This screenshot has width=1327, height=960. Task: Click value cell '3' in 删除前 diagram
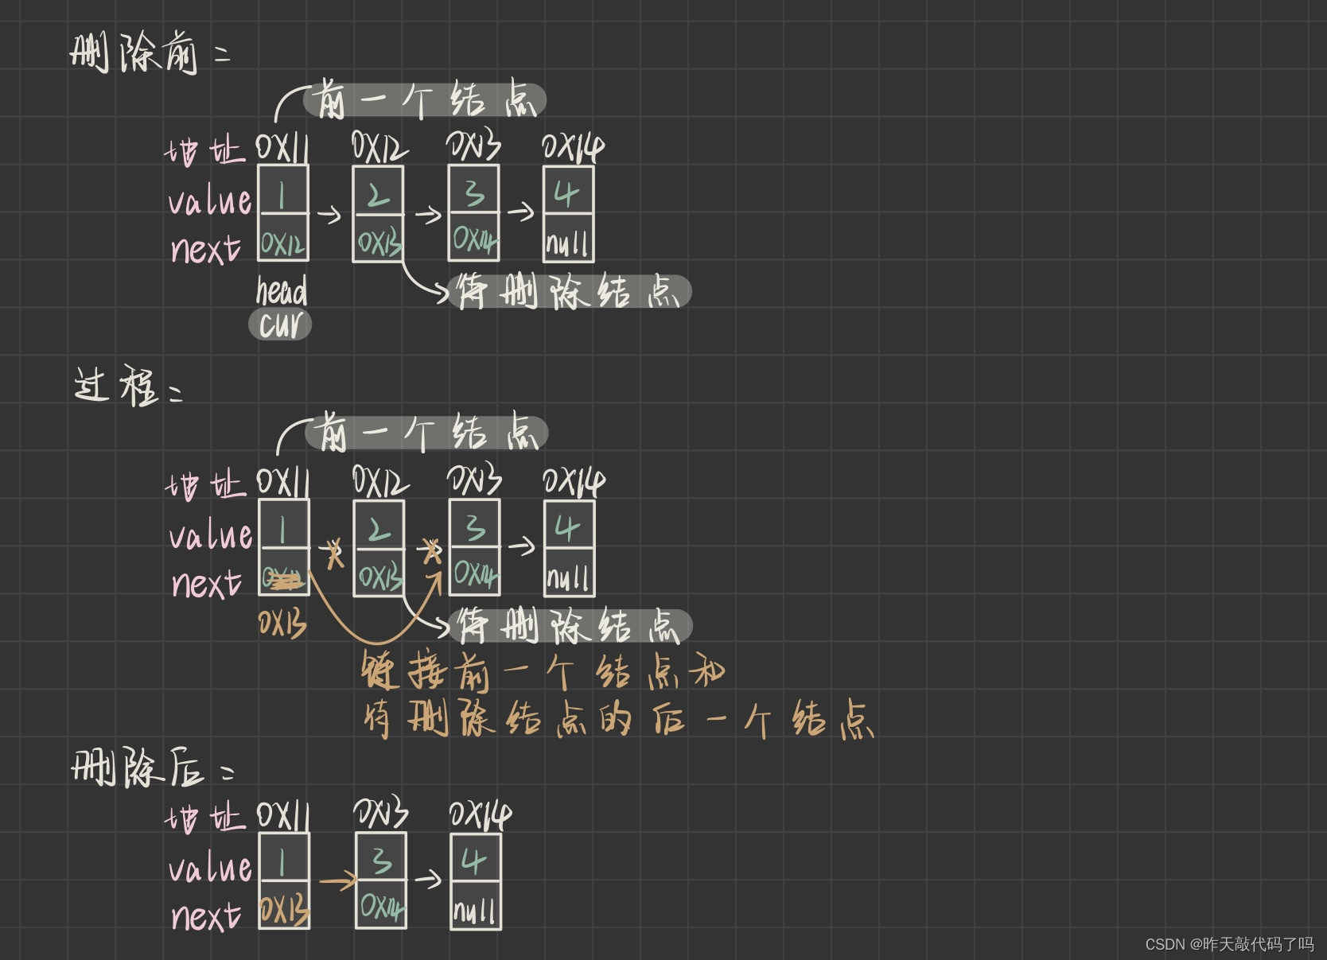(x=474, y=190)
